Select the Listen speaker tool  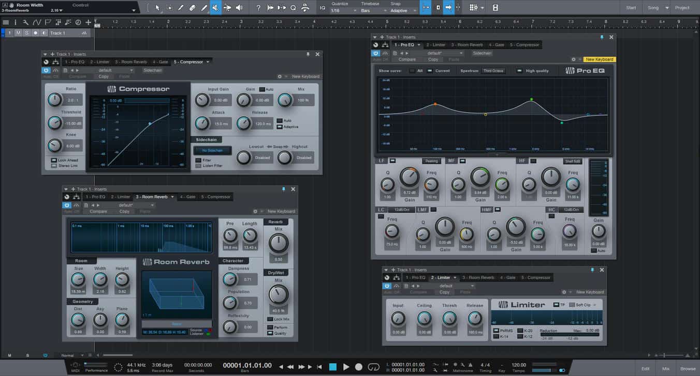pyautogui.click(x=239, y=8)
